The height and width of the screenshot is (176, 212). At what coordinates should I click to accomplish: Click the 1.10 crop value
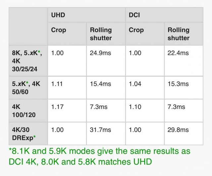[x=135, y=107]
